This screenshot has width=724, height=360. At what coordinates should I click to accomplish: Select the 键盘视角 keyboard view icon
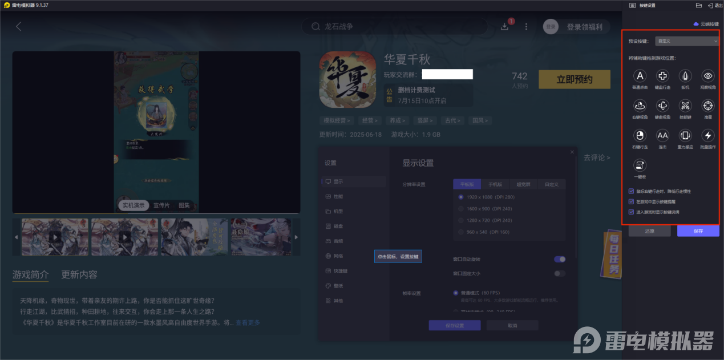[x=662, y=106]
